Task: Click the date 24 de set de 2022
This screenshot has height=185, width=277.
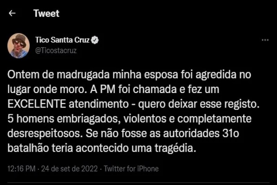Action: click(69, 169)
